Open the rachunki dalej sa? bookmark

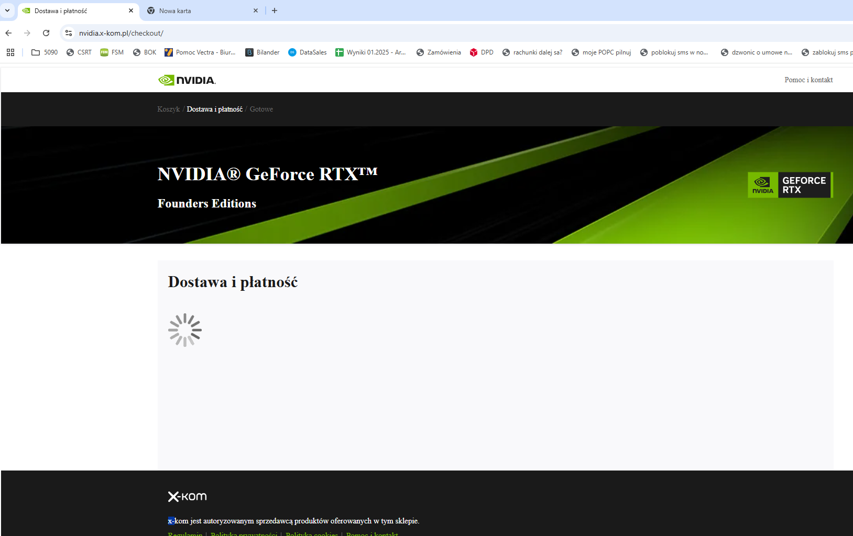click(532, 52)
